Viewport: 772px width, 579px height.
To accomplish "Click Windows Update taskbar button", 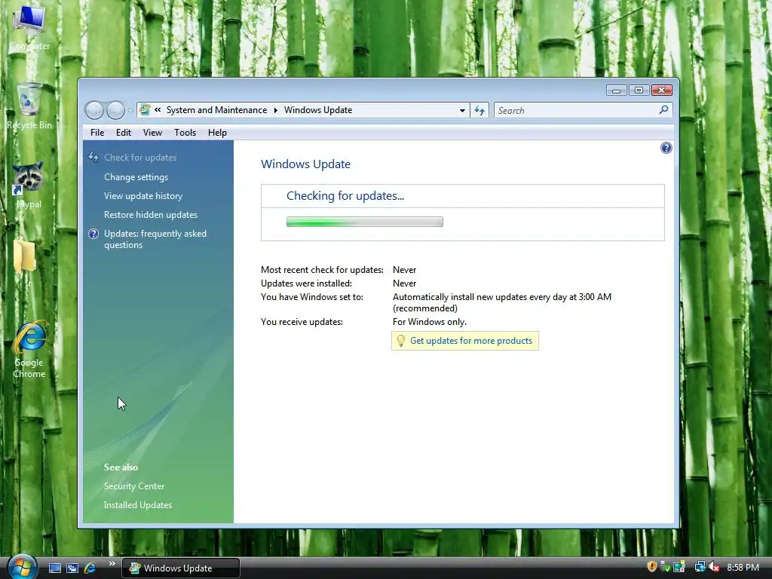I will (181, 568).
